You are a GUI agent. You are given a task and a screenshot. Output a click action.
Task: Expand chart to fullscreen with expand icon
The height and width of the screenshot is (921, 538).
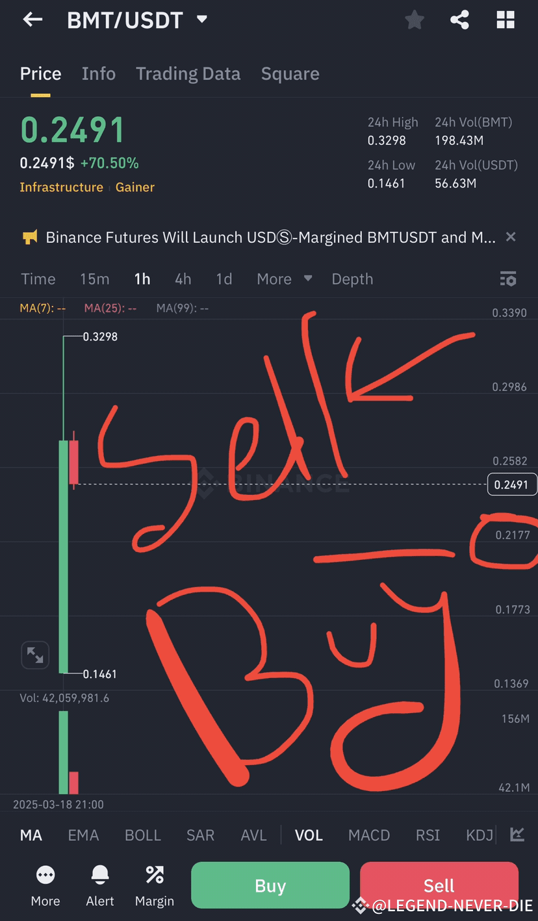[35, 655]
